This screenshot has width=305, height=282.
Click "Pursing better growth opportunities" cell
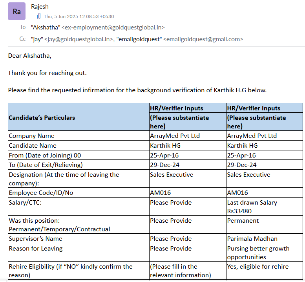click(258, 253)
